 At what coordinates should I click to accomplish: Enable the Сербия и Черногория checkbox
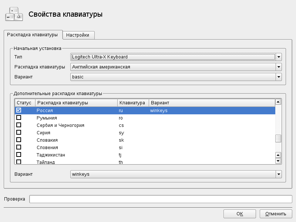pos(19,125)
